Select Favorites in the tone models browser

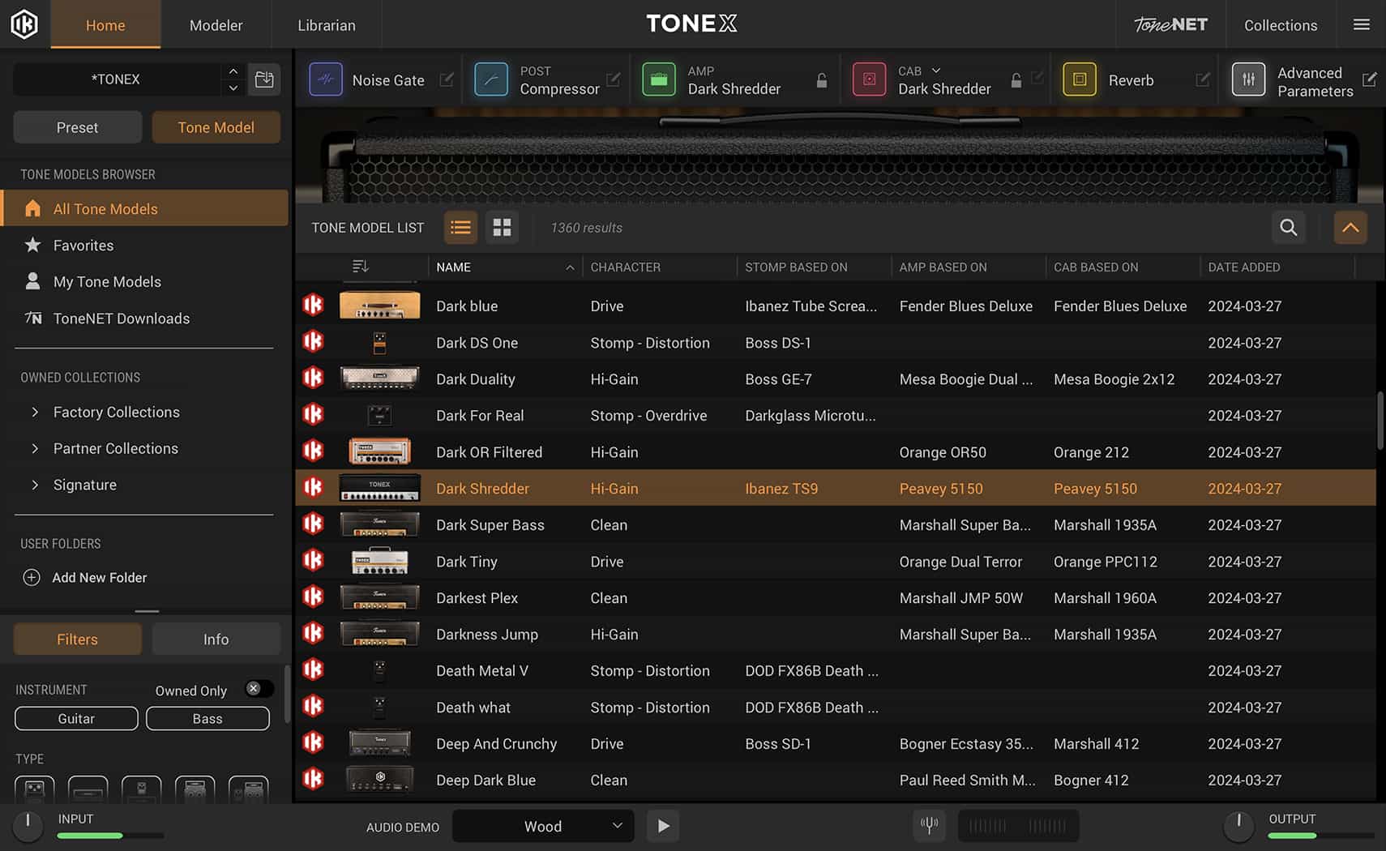[83, 245]
